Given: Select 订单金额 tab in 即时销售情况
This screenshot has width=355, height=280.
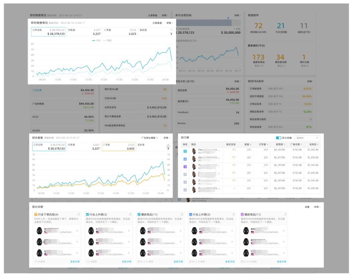Looking at the screenshot, I should (x=48, y=32).
